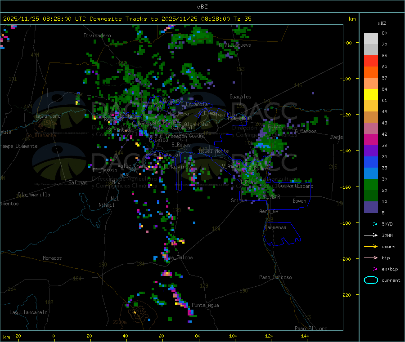
Task: Click the 'dBZ' legend heading above color scale
Action: [382, 23]
